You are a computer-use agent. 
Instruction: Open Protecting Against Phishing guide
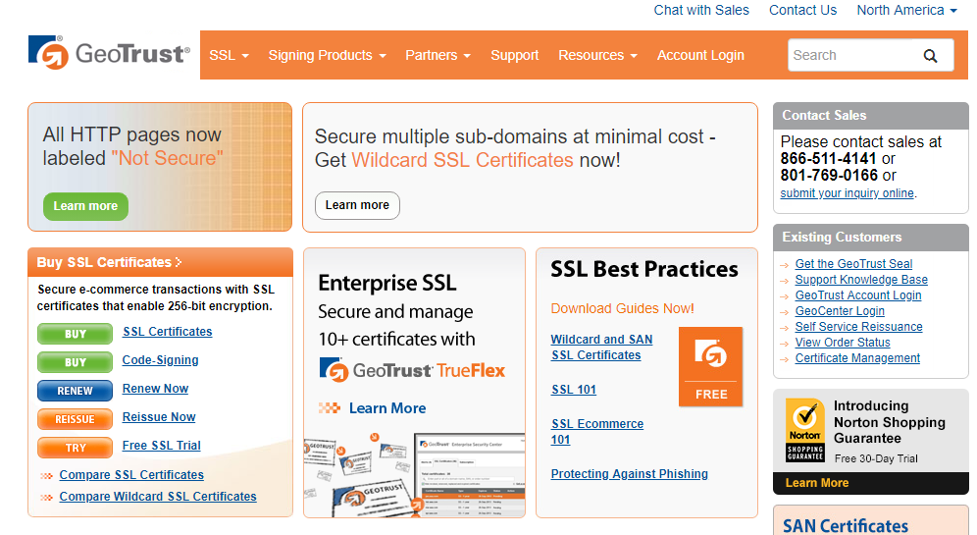630,474
